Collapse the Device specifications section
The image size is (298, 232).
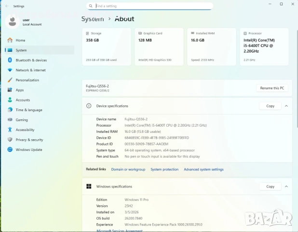286,106
